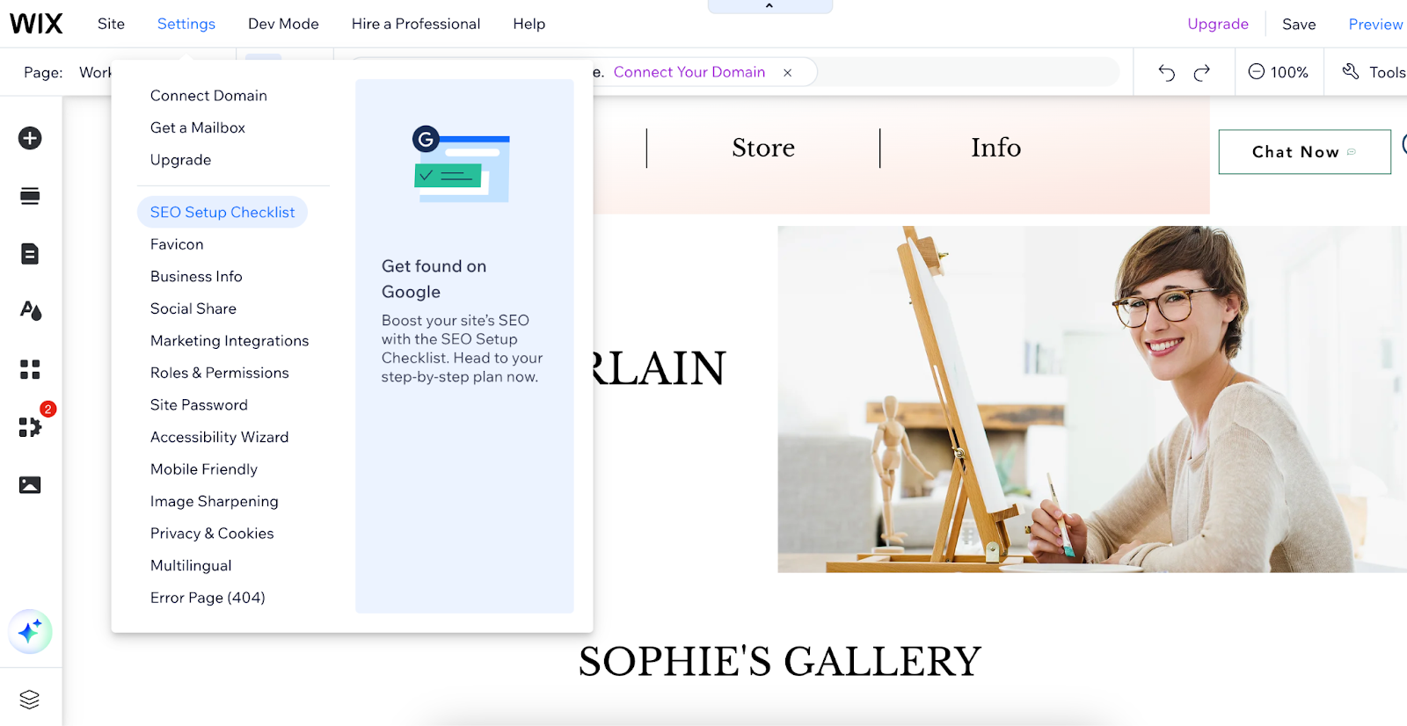1407x726 pixels.
Task: Click the Redo arrow icon
Action: (1202, 72)
